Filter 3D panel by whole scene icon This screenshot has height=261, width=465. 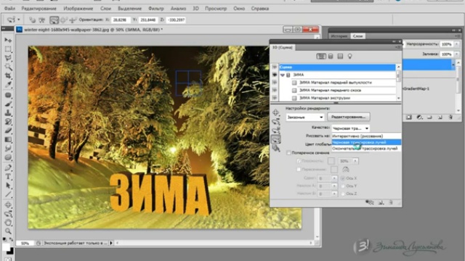coord(321,57)
